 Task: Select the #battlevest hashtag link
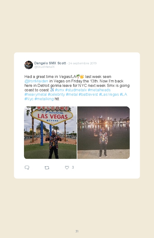[88, 95]
